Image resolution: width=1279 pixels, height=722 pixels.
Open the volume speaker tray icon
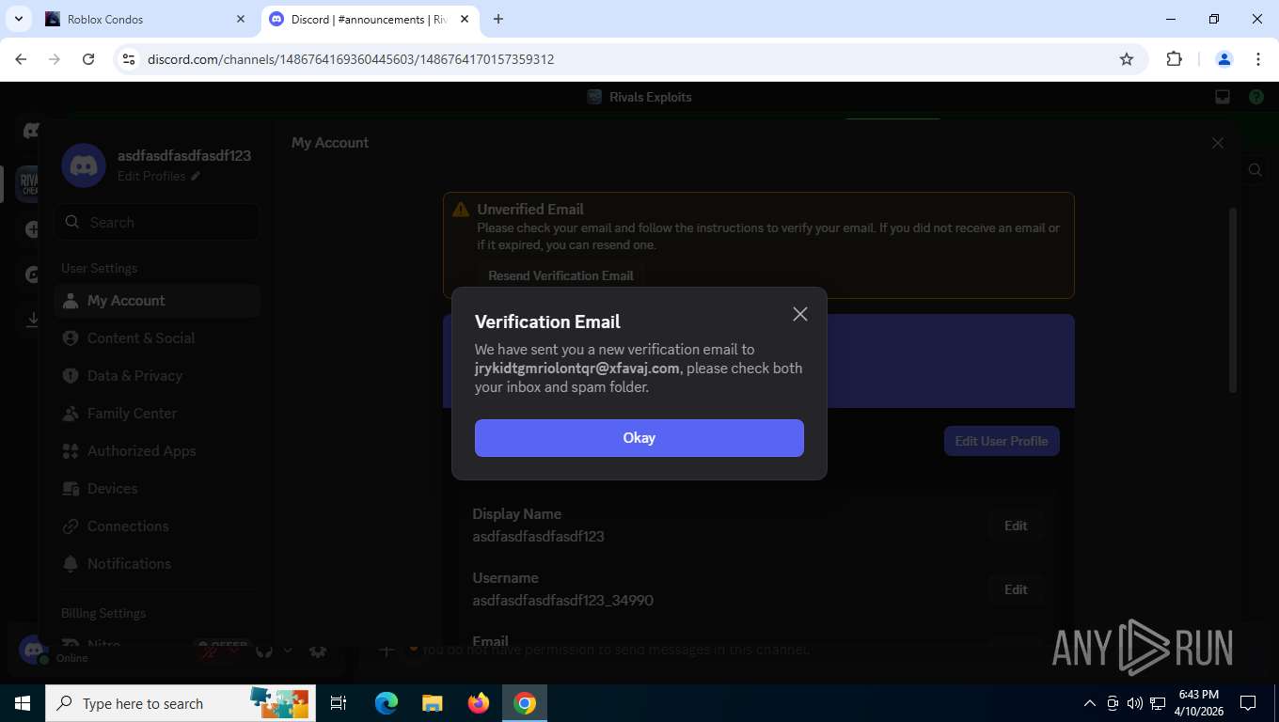(1135, 703)
